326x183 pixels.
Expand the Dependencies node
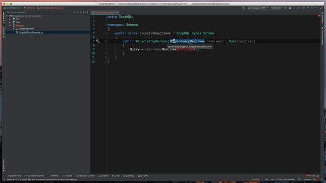[13, 29]
